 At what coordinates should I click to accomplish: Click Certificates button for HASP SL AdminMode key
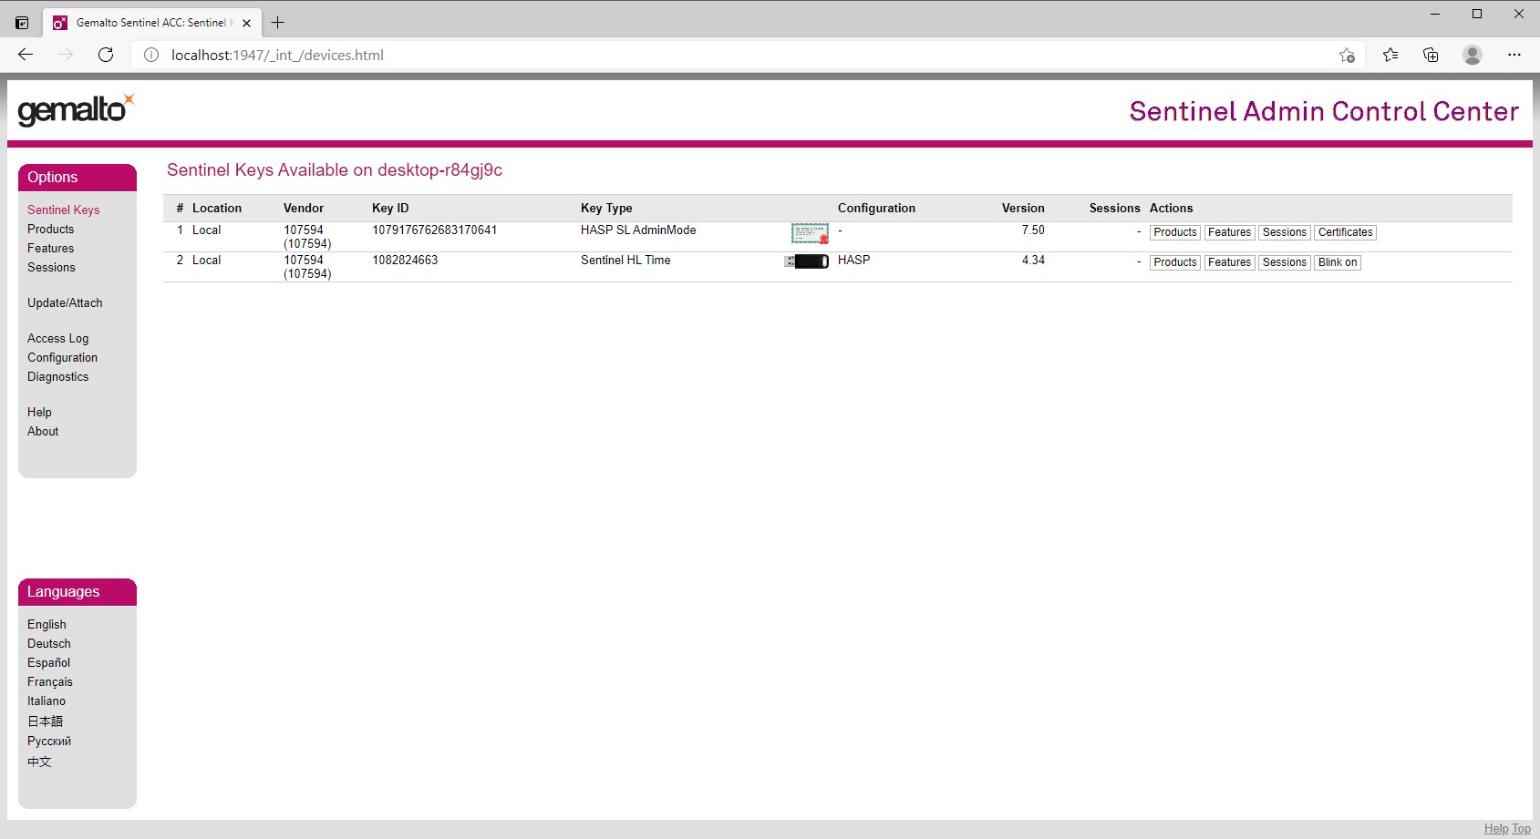coord(1346,232)
